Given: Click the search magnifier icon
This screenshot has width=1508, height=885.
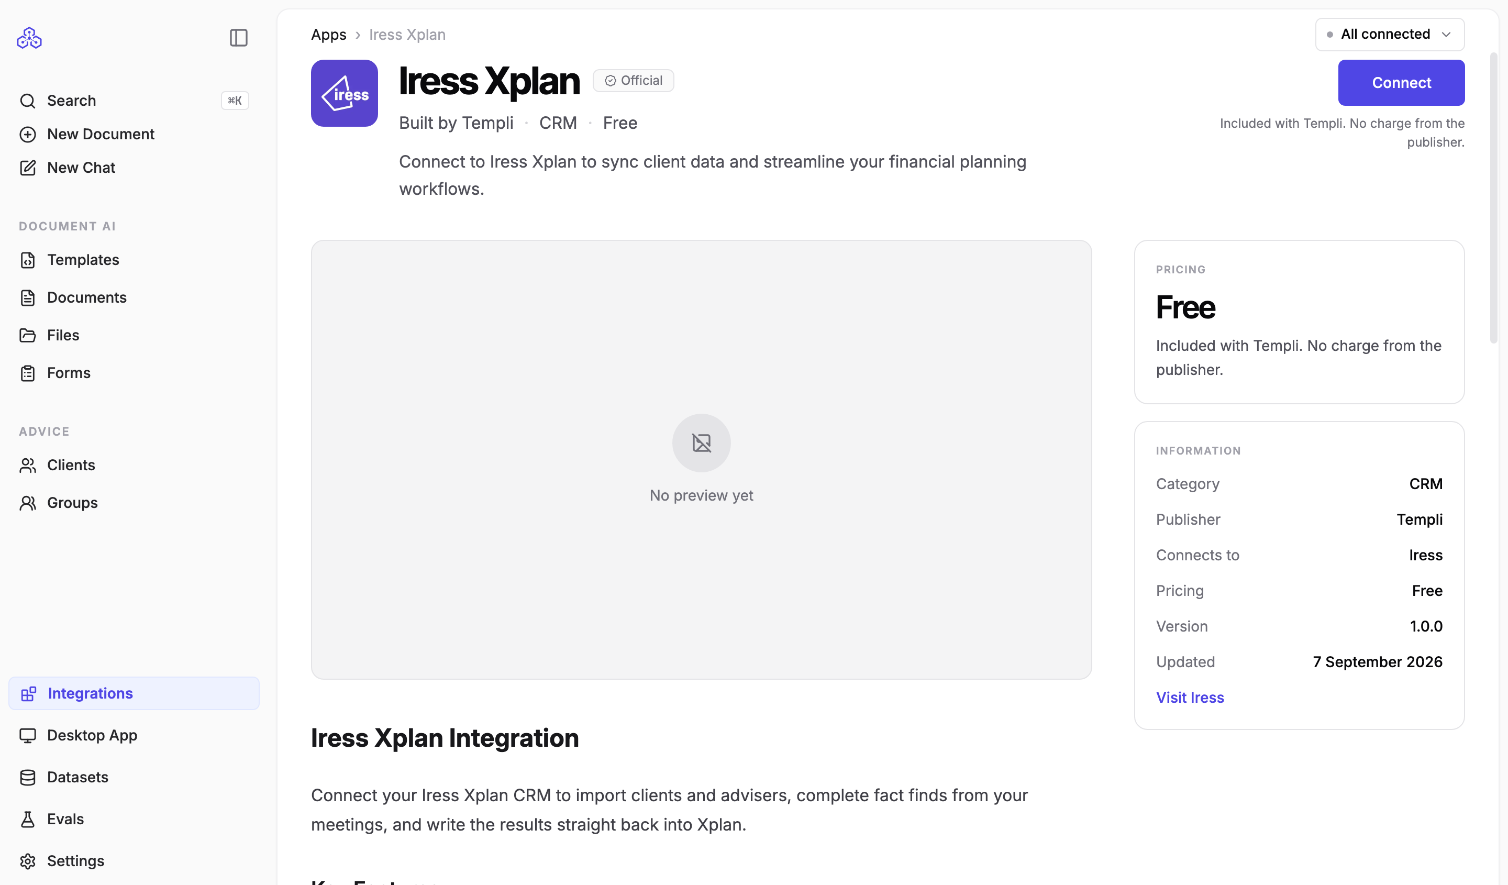Looking at the screenshot, I should [x=28, y=101].
